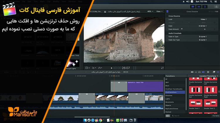Select the Objects category

pyautogui.click(x=175, y=106)
